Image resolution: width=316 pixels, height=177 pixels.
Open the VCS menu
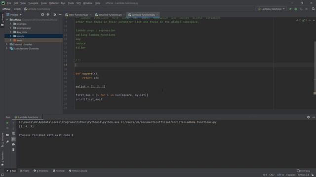tap(79, 3)
